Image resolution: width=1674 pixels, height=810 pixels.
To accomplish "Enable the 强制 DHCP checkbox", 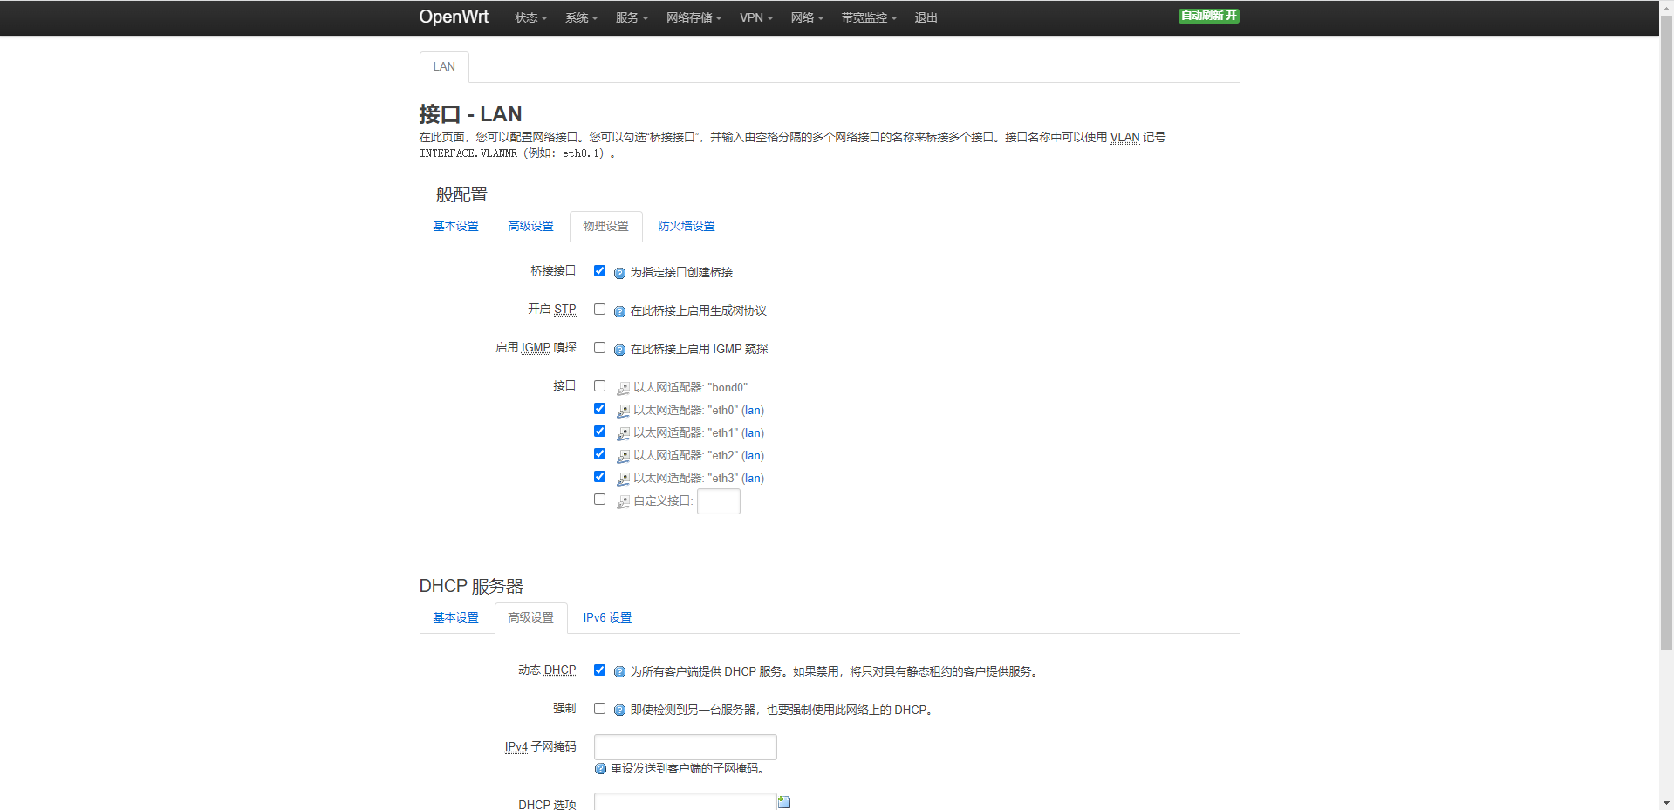I will click(599, 709).
